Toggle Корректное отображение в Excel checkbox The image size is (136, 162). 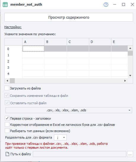tap(7, 124)
